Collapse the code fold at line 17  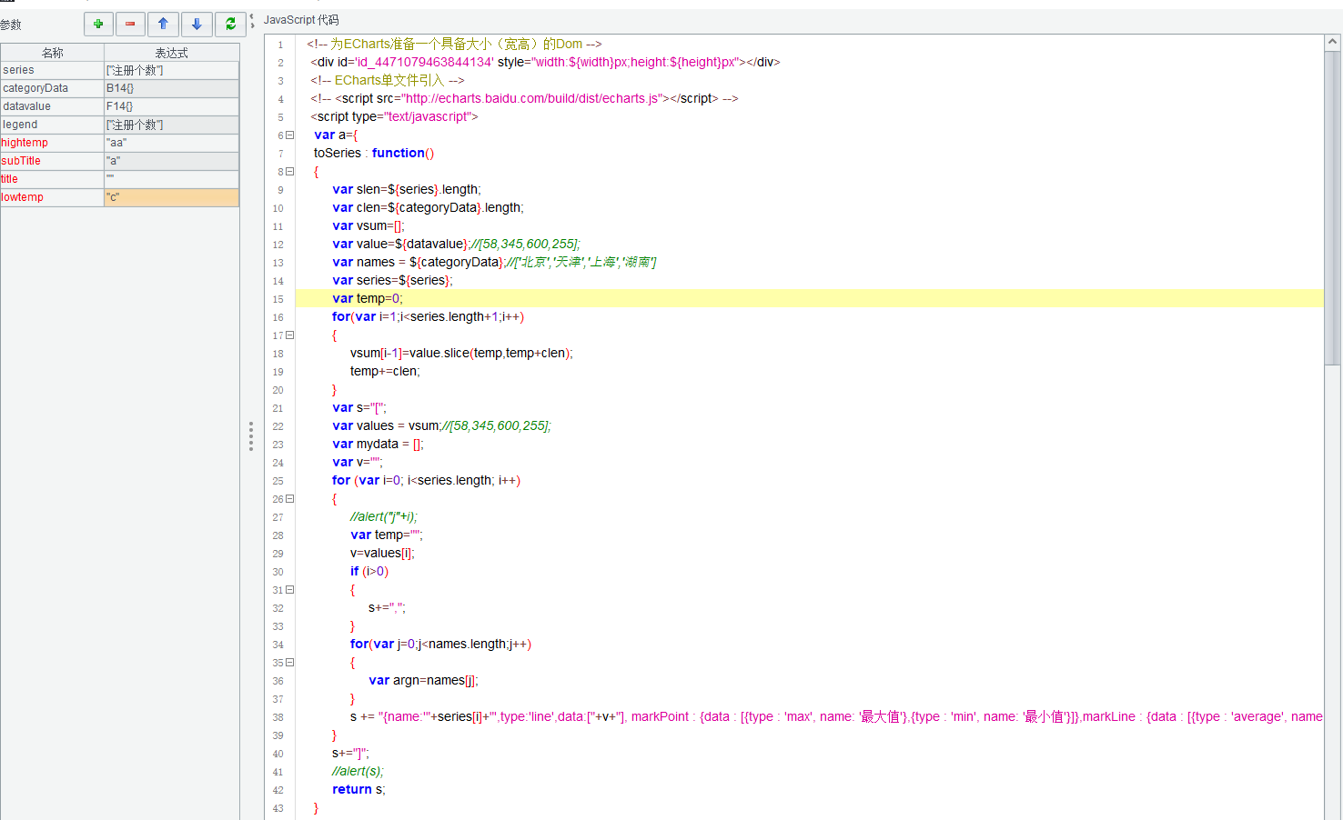tap(290, 335)
